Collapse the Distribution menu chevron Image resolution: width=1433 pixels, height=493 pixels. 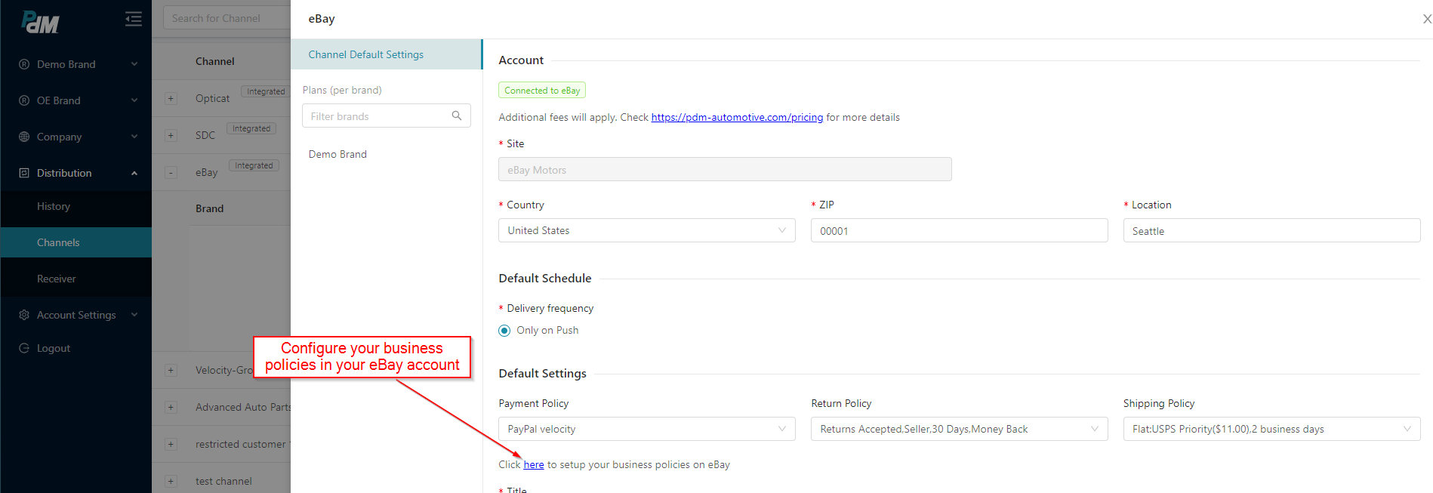(x=134, y=173)
